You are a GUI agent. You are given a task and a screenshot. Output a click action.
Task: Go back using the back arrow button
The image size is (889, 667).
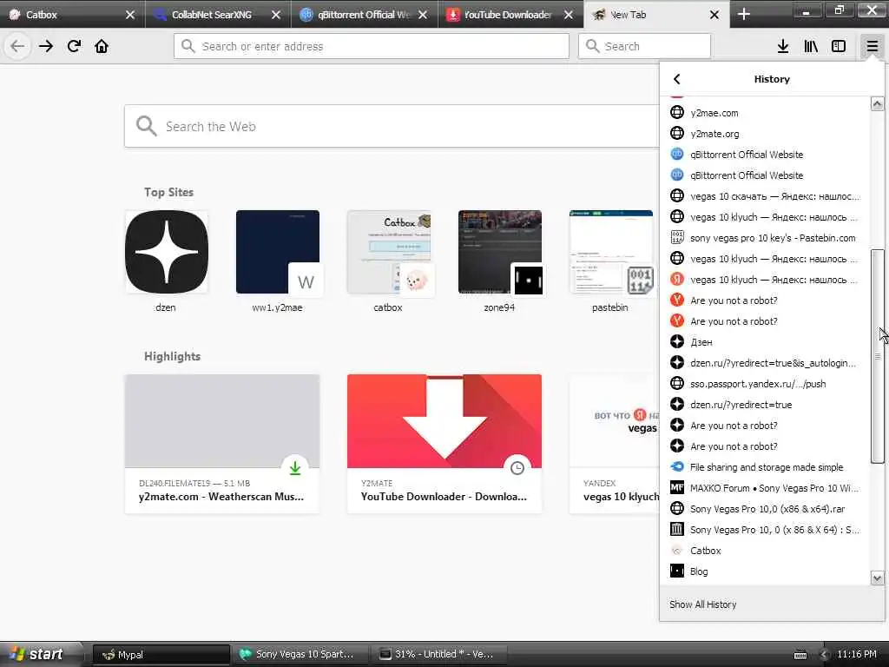click(17, 46)
